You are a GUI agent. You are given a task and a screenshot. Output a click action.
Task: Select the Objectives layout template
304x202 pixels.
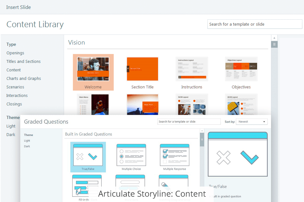[x=241, y=69]
